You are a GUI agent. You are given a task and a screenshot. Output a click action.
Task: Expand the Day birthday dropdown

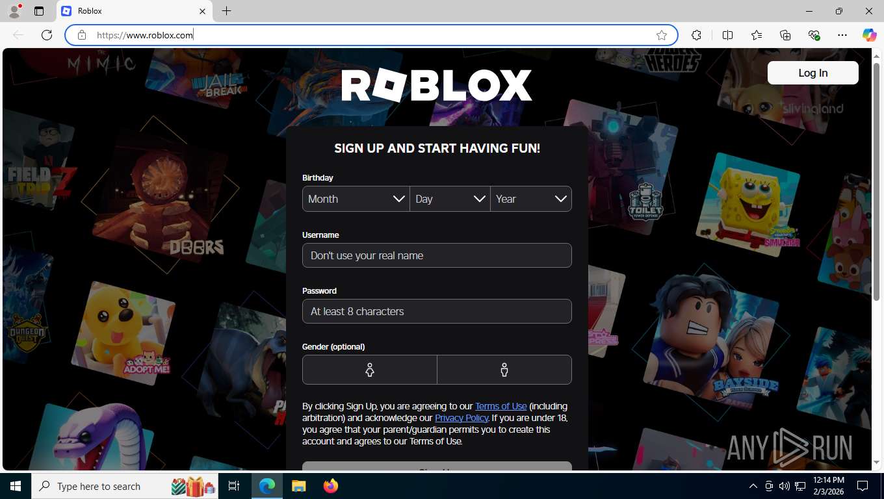tap(450, 199)
